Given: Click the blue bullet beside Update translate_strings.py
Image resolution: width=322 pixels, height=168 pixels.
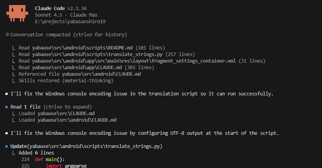Looking at the screenshot, I should pos(7,146).
